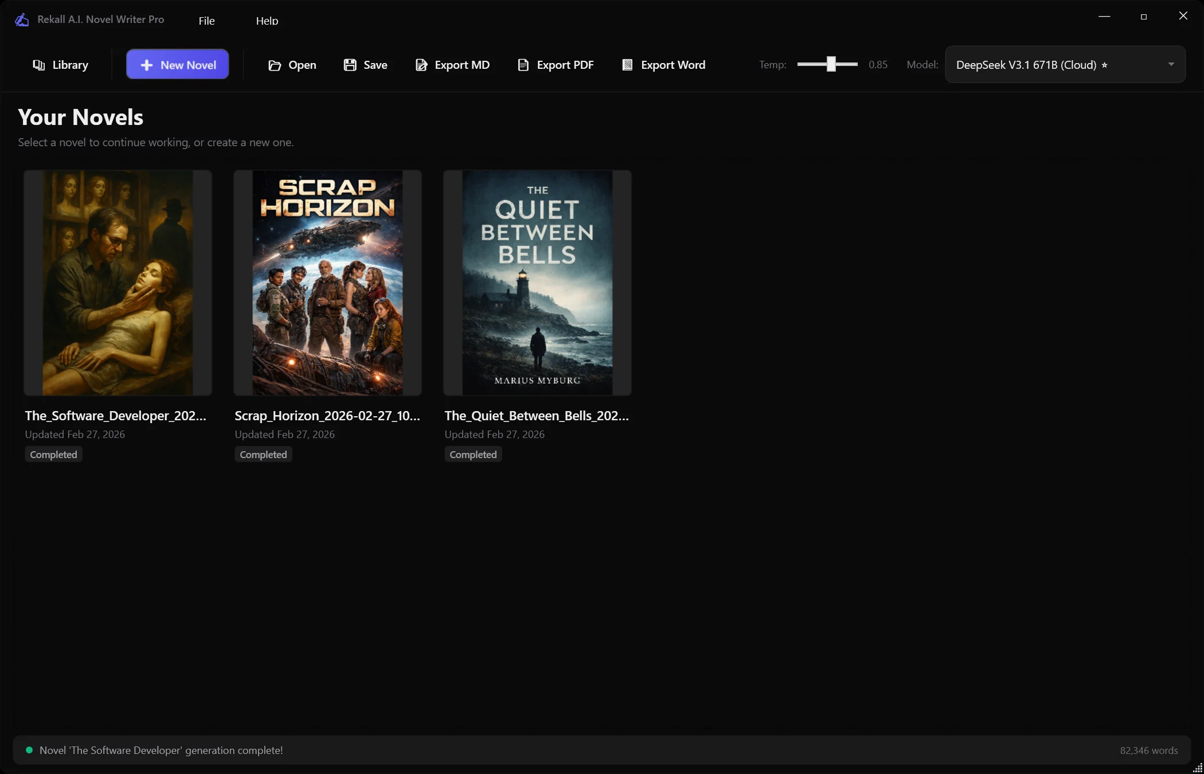Viewport: 1204px width, 774px height.
Task: Select the Library icon in the toolbar
Action: pos(38,64)
